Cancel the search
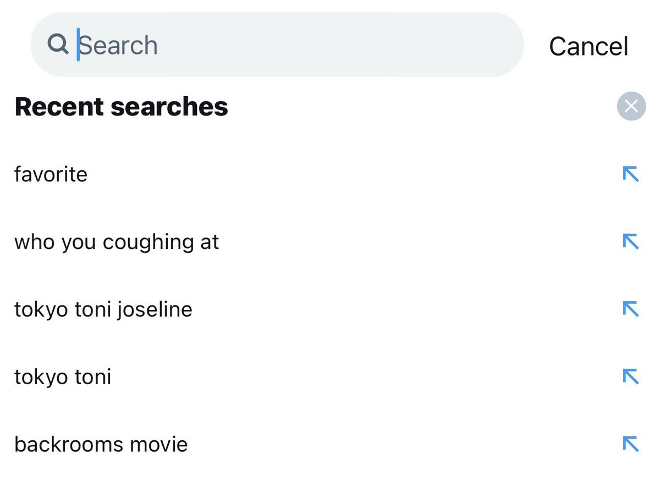Image resolution: width=660 pixels, height=493 pixels. click(588, 46)
